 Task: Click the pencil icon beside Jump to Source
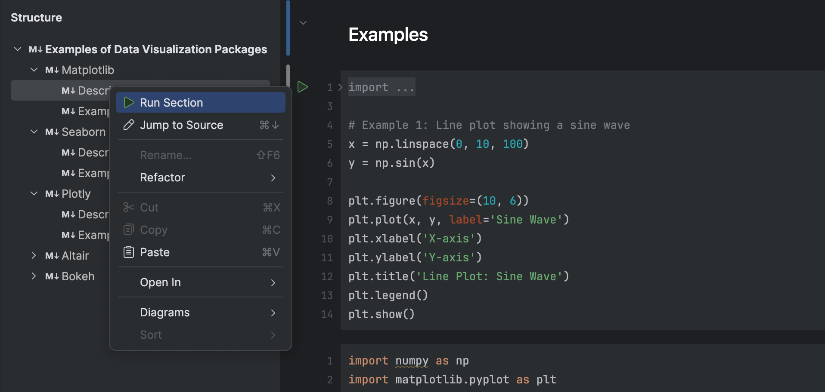click(x=128, y=125)
